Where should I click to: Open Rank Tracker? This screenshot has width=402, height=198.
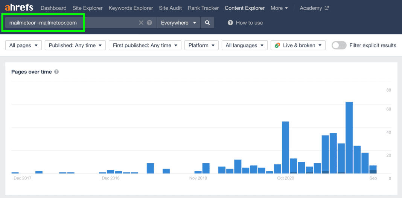[x=203, y=8]
